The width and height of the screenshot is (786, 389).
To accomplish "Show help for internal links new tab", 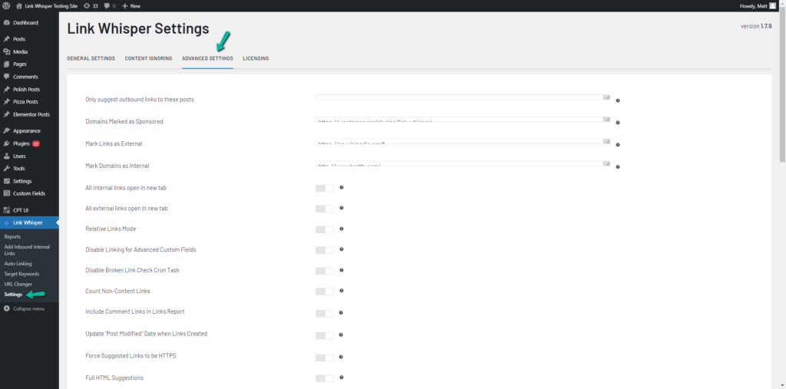I will click(x=342, y=187).
